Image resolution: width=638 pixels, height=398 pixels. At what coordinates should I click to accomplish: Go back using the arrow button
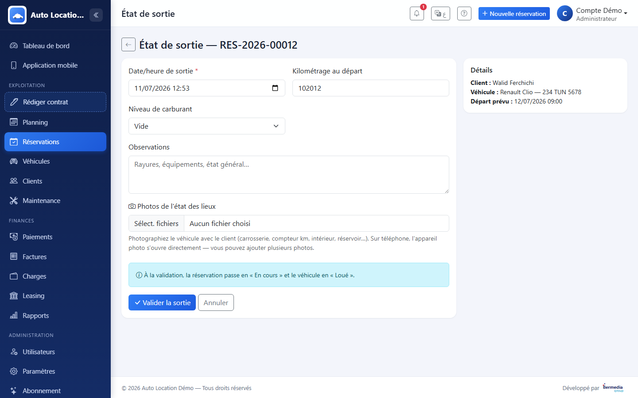(128, 45)
